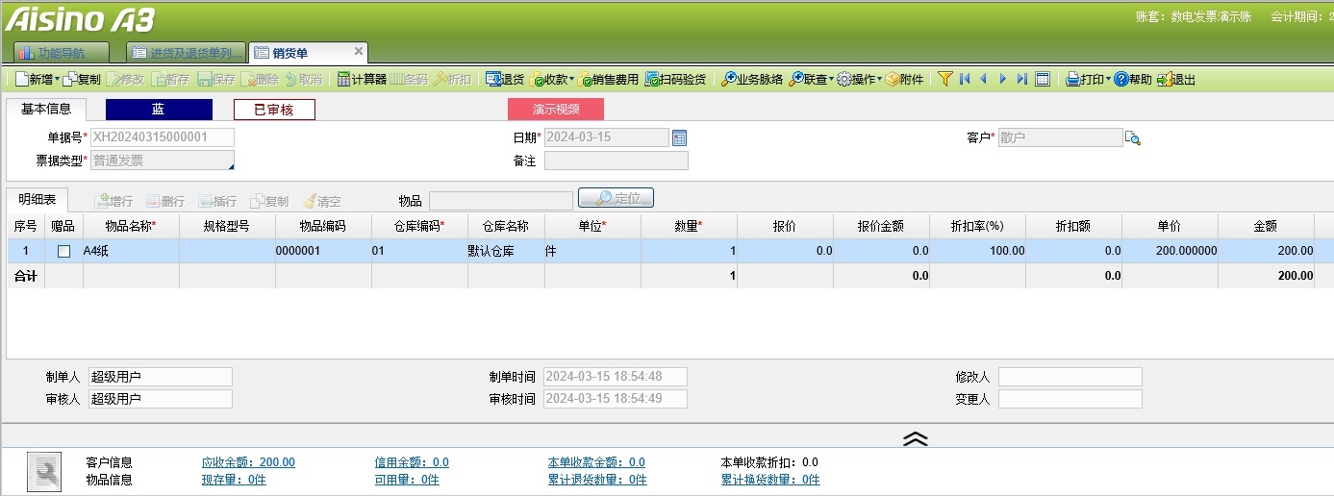This screenshot has height=496, width=1334.
Task: Click the 条码 barcode icon
Action: [395, 80]
